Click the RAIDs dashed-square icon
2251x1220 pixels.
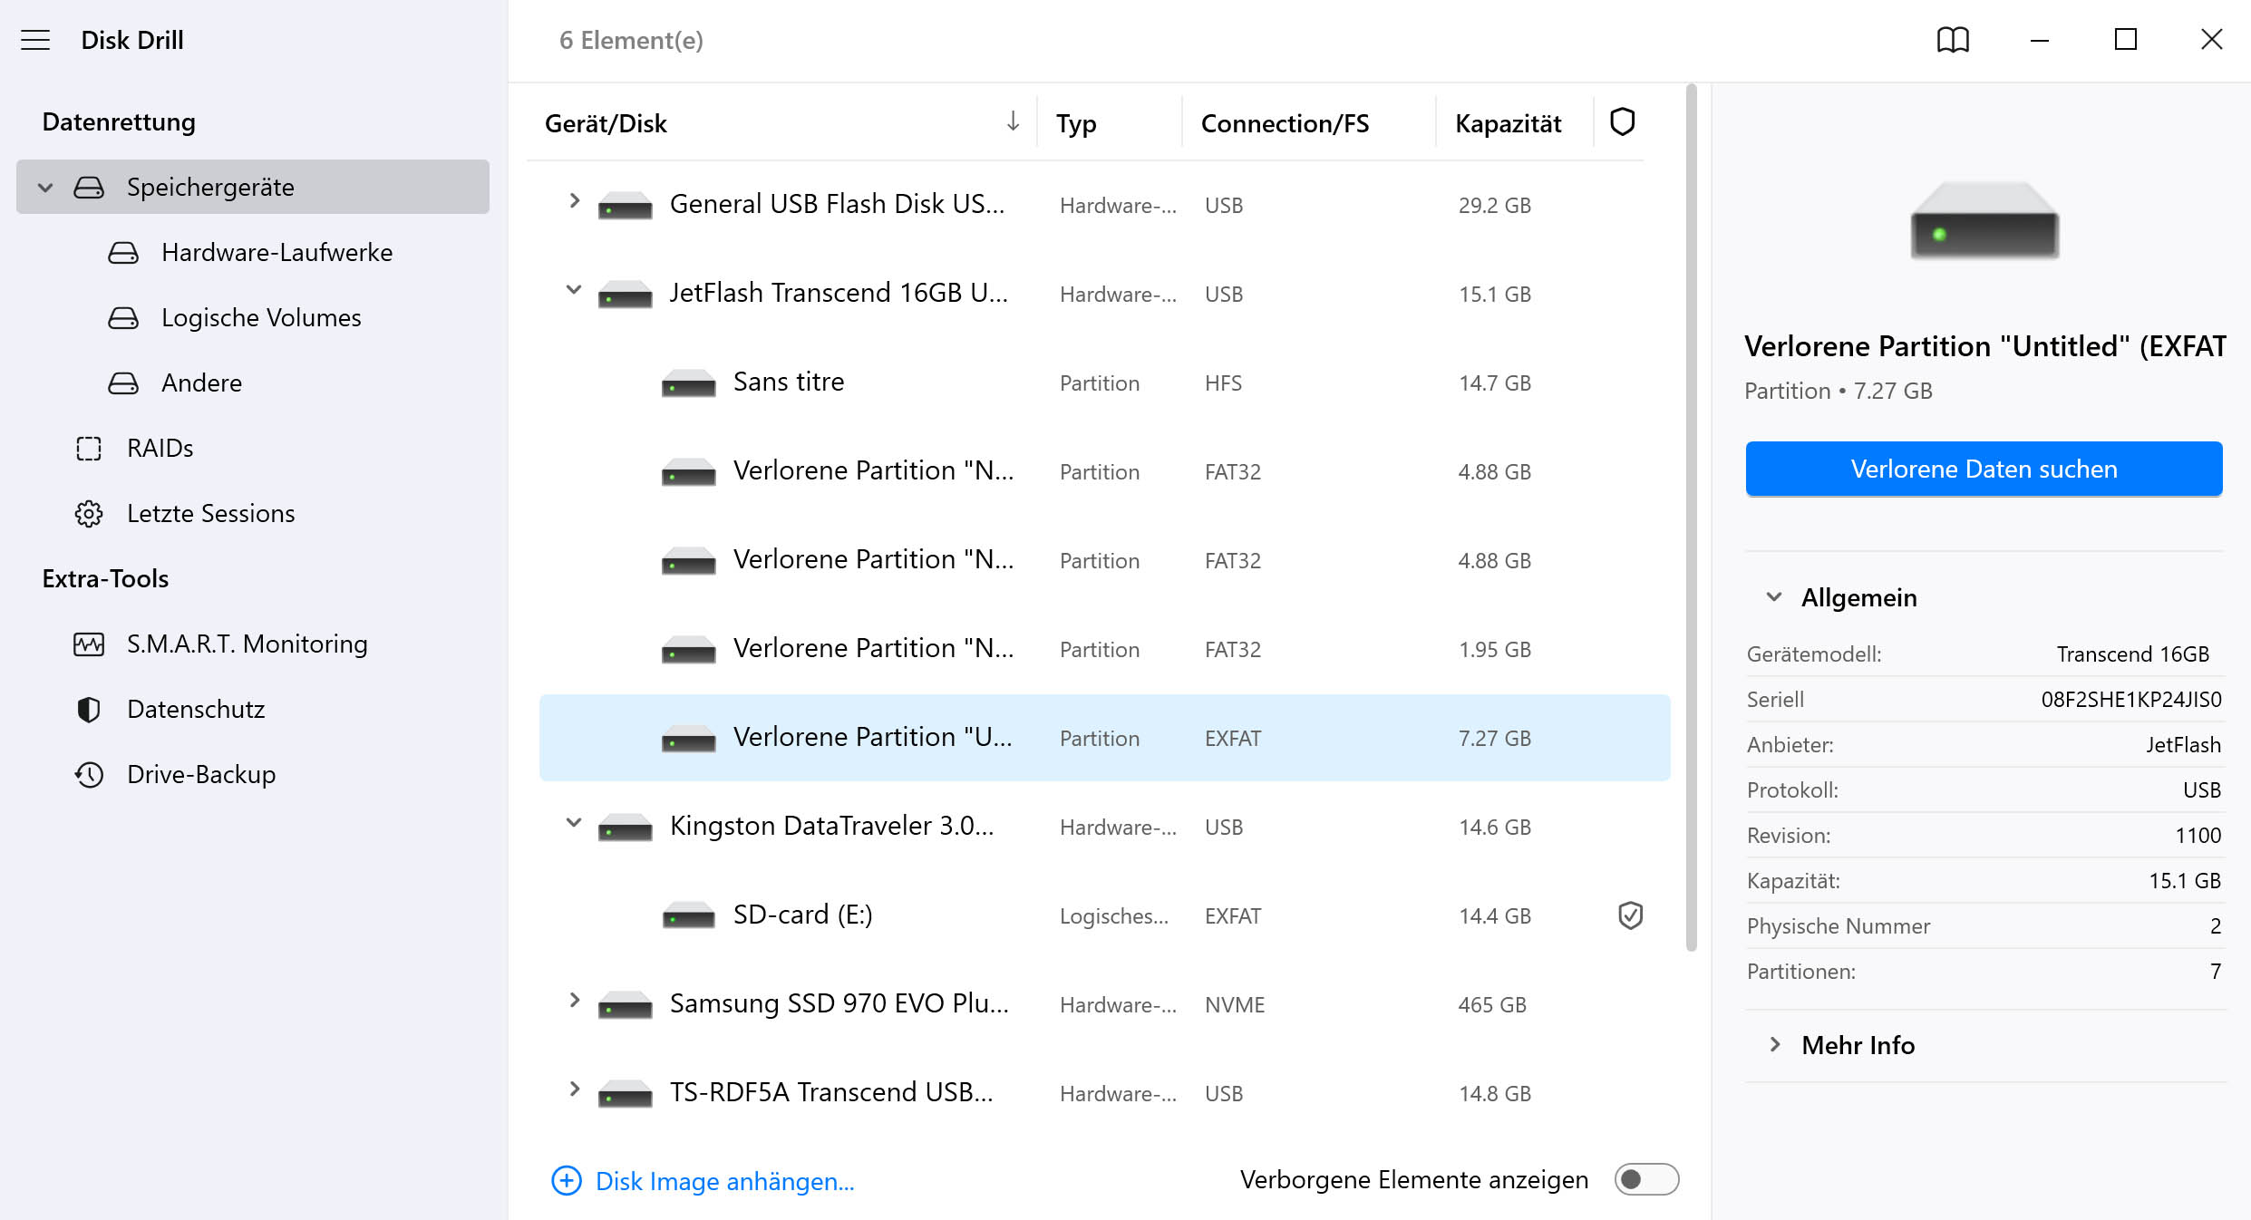tap(89, 449)
